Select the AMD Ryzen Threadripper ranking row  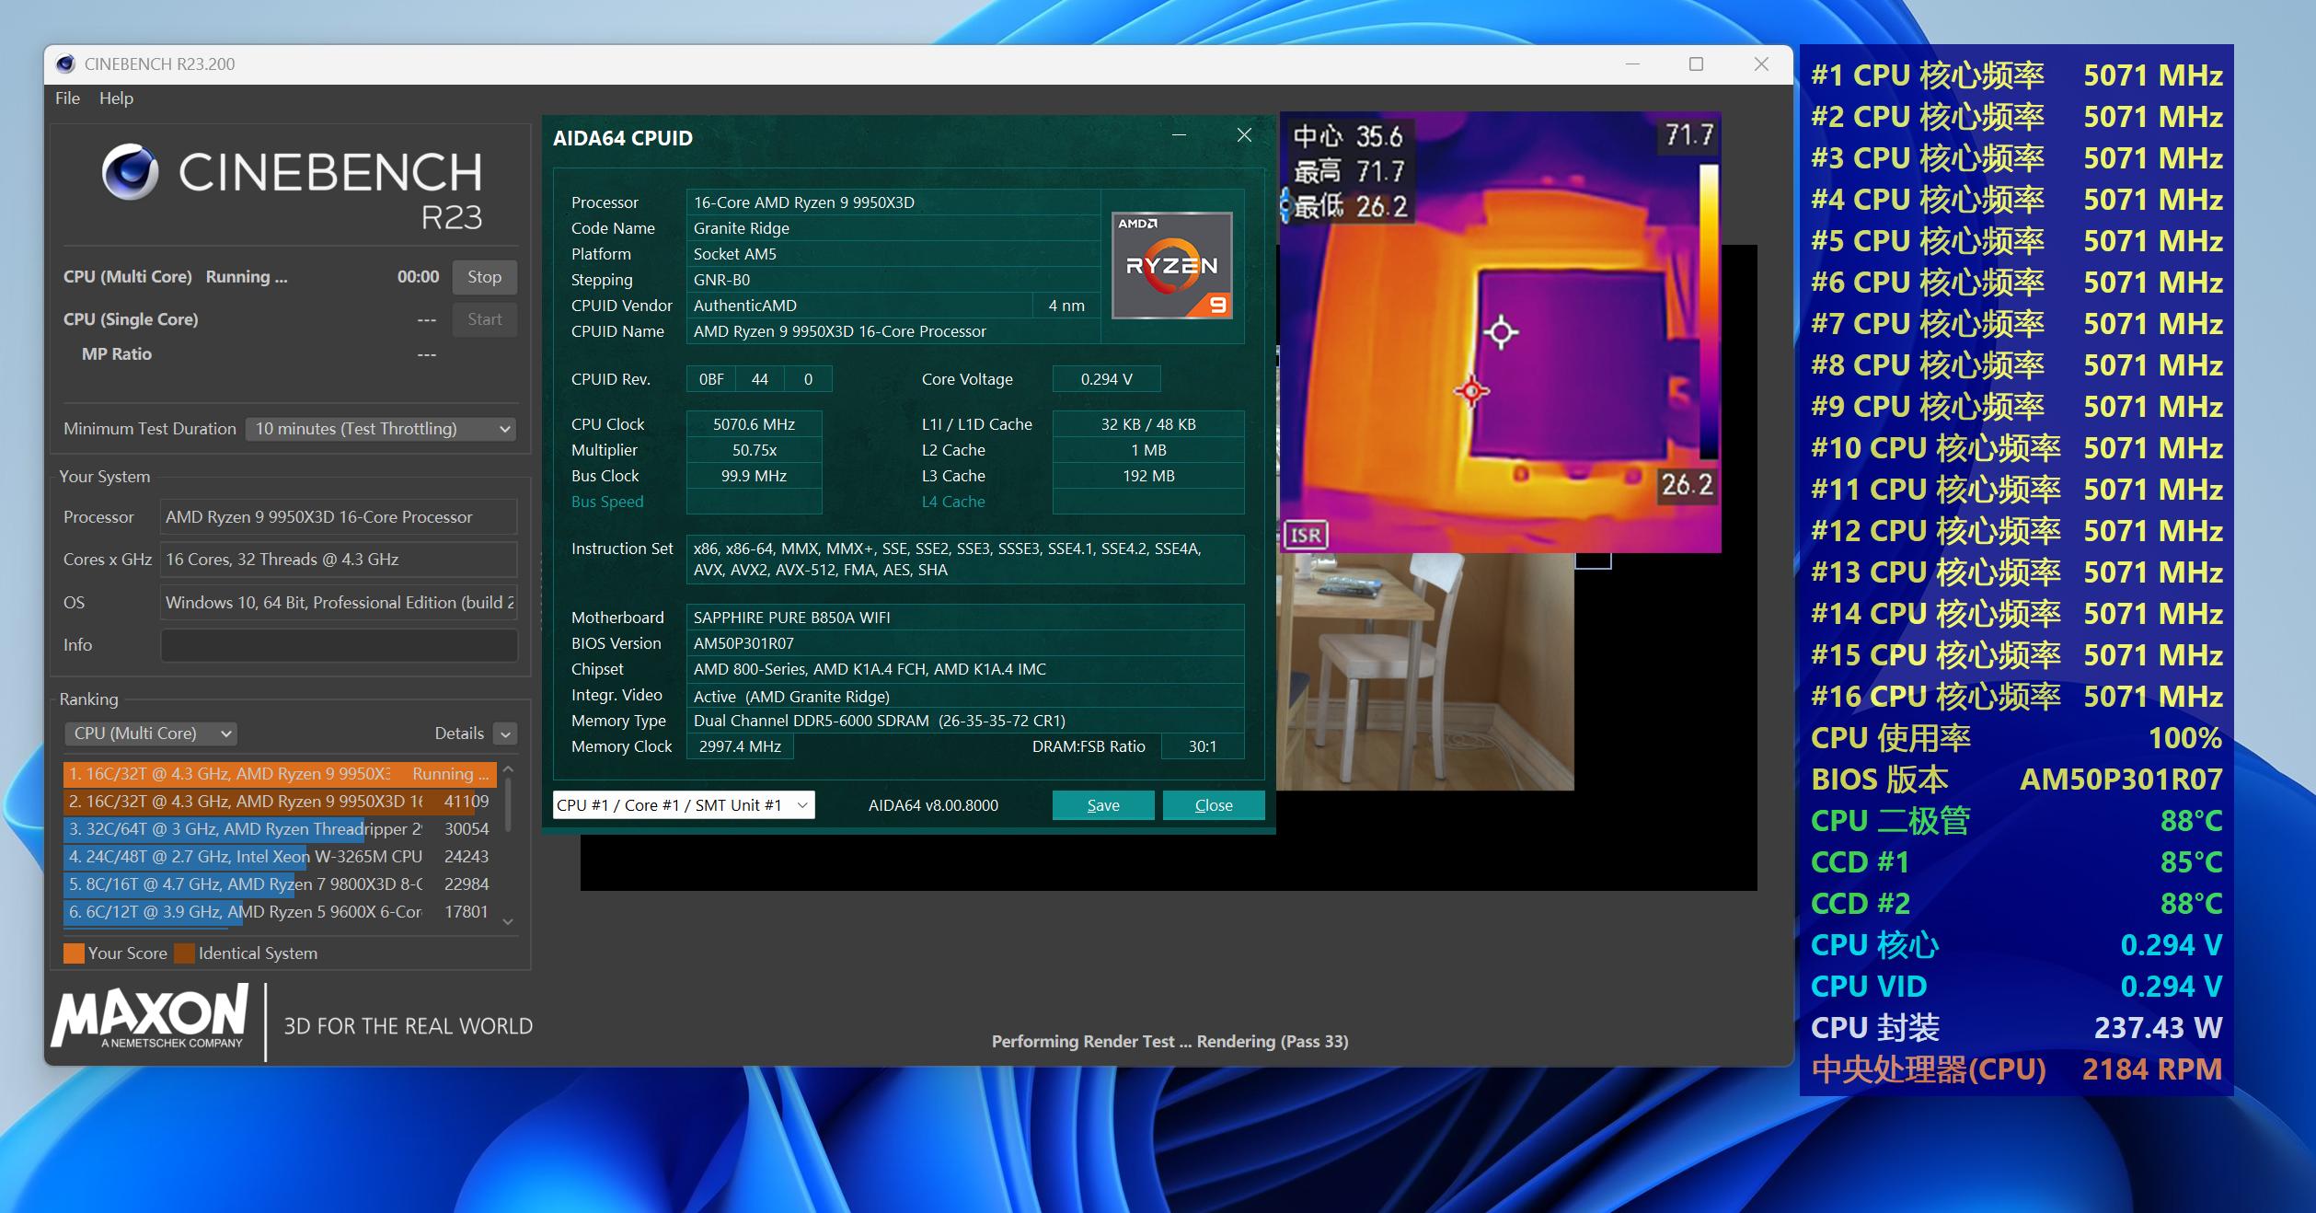click(x=280, y=829)
